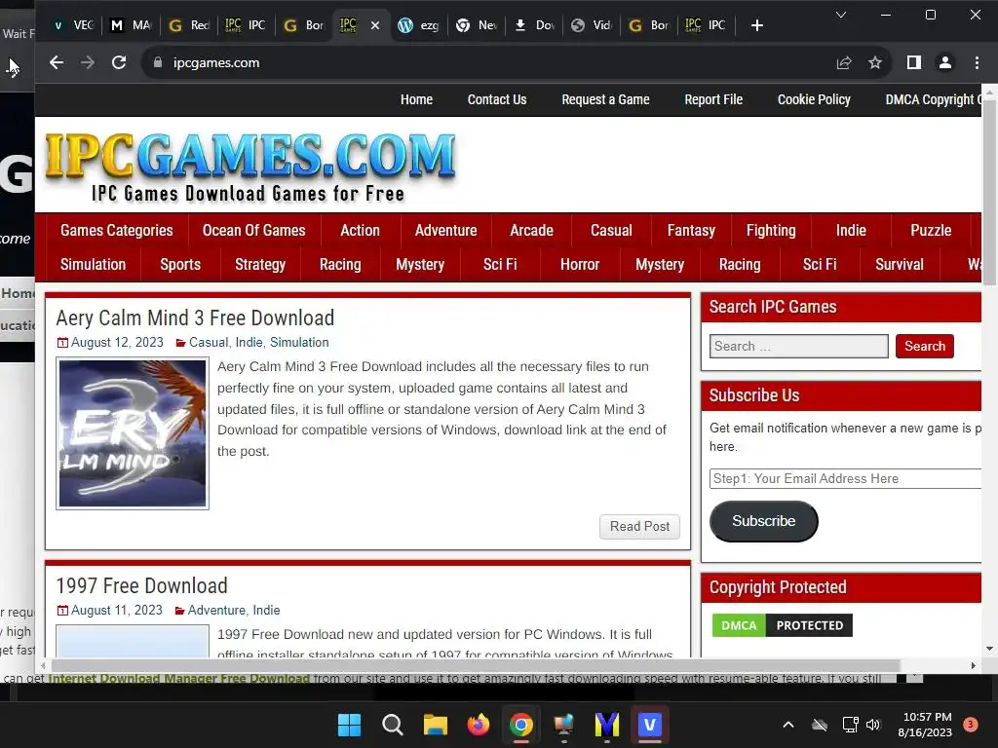Show hidden tray icons chevron
998x748 pixels.
pyautogui.click(x=787, y=725)
